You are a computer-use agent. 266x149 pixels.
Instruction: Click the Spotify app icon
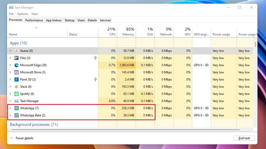coord(17,94)
